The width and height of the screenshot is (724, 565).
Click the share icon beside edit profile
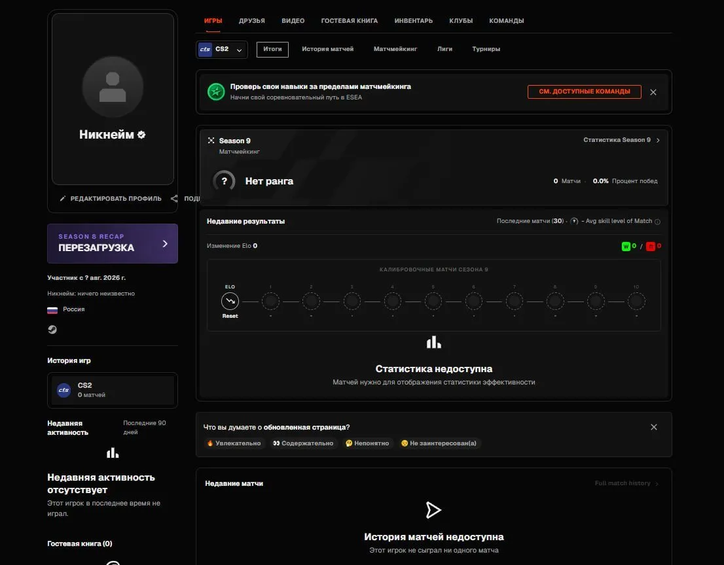coord(174,198)
